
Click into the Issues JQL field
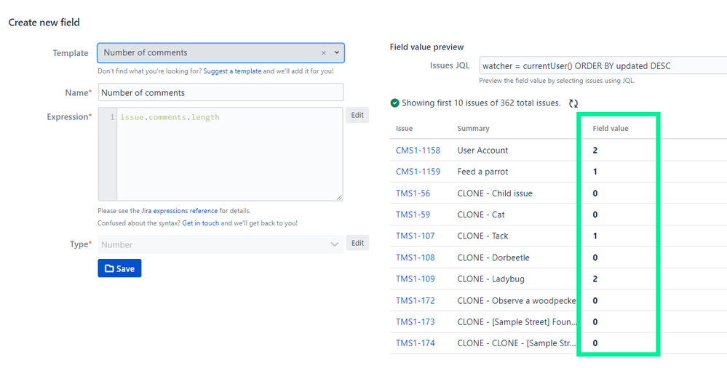coord(603,65)
